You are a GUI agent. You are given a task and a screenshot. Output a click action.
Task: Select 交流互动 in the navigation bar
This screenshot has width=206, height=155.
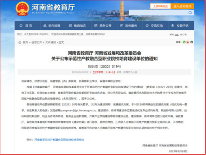[x=157, y=26]
